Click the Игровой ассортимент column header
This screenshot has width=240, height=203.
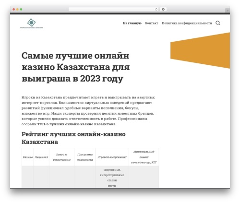[x=112, y=157]
